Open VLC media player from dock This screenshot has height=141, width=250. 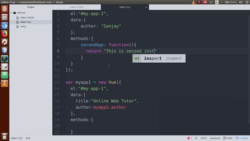click(4, 83)
